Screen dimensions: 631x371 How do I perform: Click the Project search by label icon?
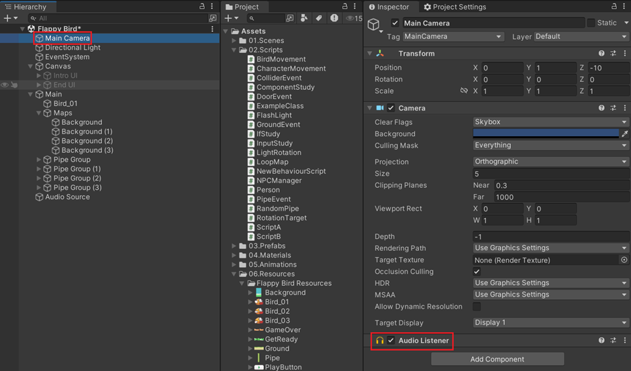pos(319,18)
